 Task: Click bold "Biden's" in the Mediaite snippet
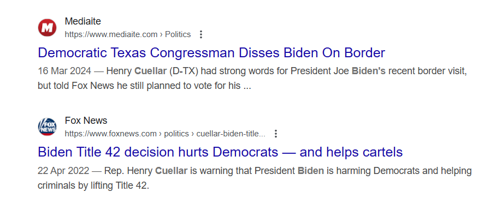click(x=369, y=71)
